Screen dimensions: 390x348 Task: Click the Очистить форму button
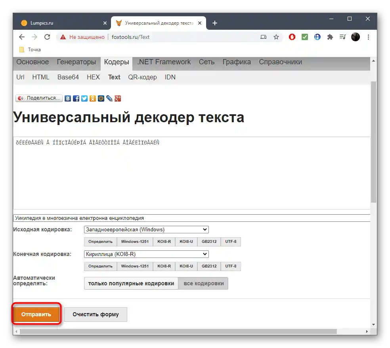click(96, 314)
